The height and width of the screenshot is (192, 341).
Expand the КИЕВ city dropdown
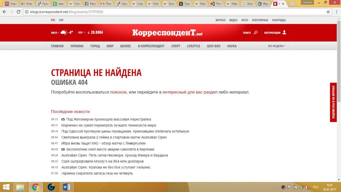(x=55, y=32)
